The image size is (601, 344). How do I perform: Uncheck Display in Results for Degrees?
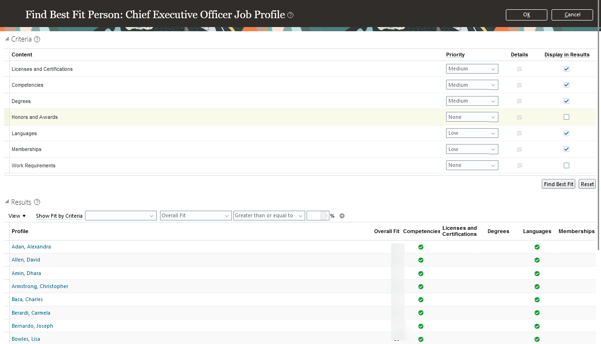click(x=566, y=101)
